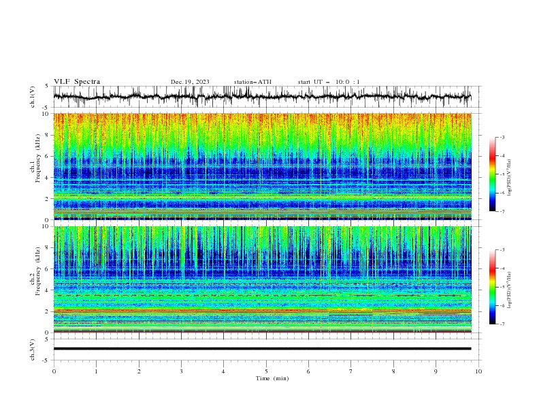539x417 pixels.
Task: Click time axis tick label 5
Action: [266, 371]
